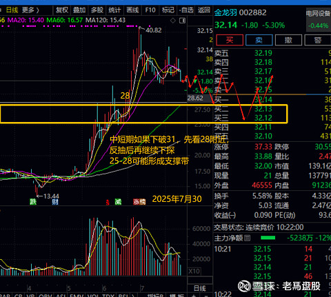Viewport: 331px width, 297px height.
Task: Open the 画线 drawing tools
Action: (132, 10)
